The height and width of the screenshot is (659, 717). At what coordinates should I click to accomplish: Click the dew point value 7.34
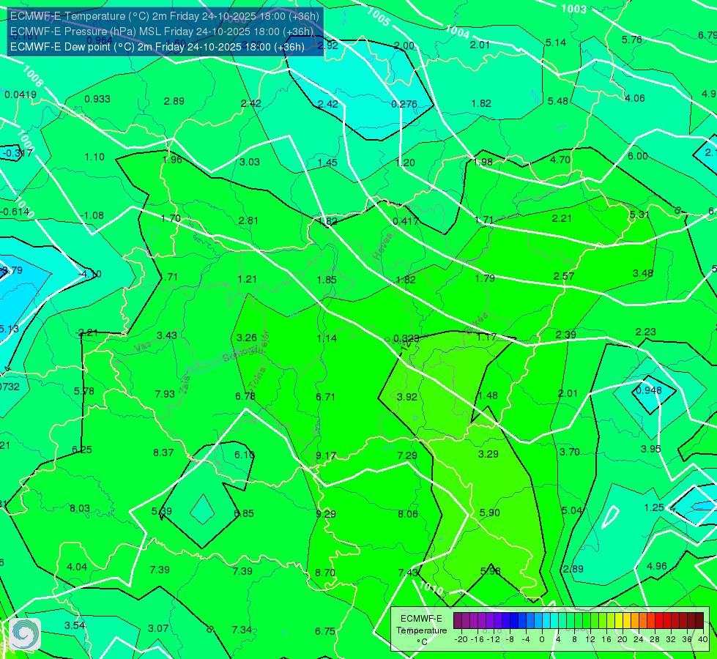click(x=242, y=630)
